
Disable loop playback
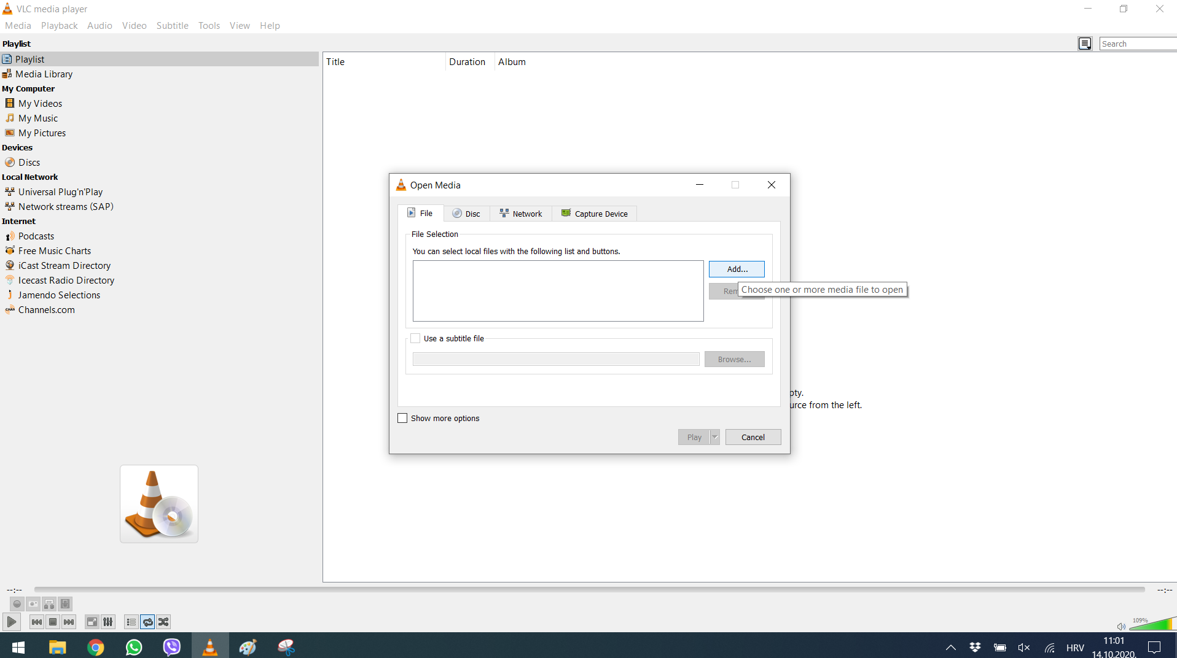coord(147,622)
